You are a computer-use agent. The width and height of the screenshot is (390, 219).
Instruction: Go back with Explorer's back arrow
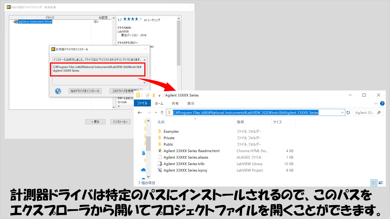140,113
